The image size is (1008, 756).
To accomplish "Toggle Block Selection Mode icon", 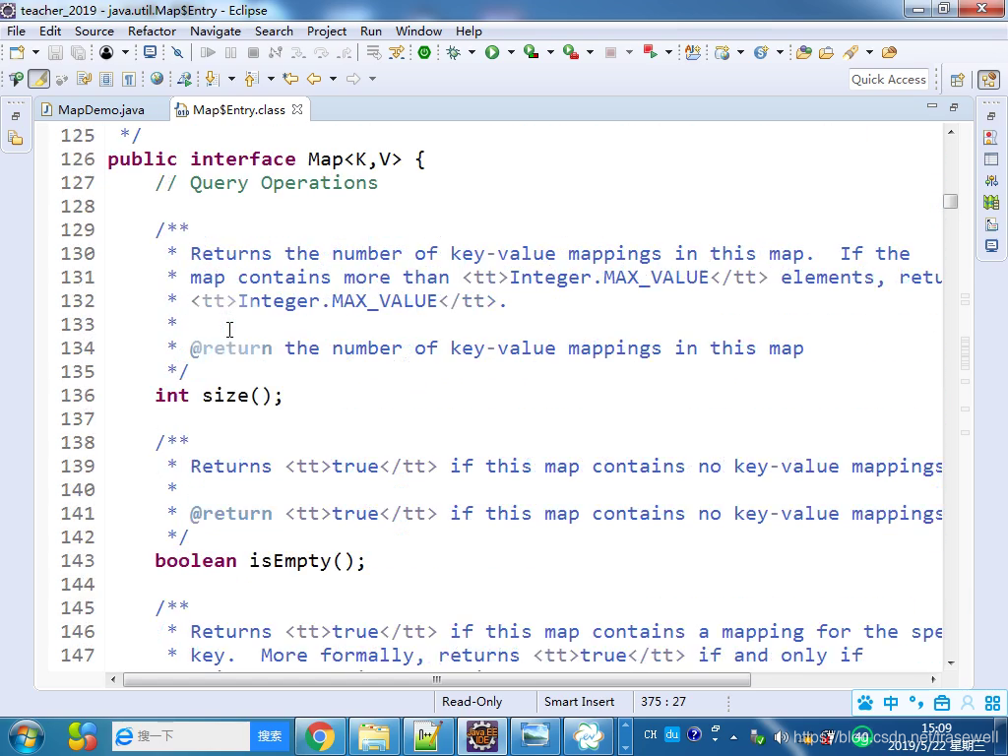I will [106, 79].
